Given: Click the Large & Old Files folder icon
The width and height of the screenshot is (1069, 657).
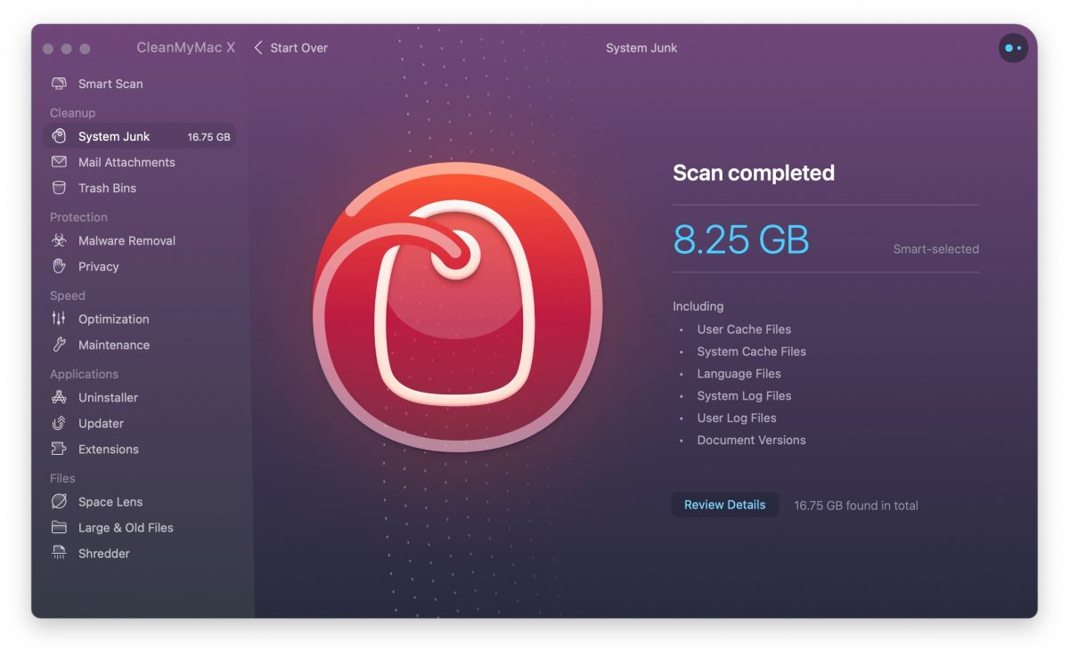Looking at the screenshot, I should pos(59,527).
